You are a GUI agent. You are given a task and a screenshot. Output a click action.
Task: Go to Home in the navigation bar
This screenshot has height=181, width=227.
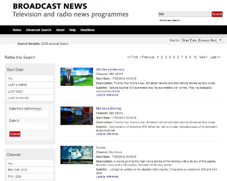coord(17,30)
